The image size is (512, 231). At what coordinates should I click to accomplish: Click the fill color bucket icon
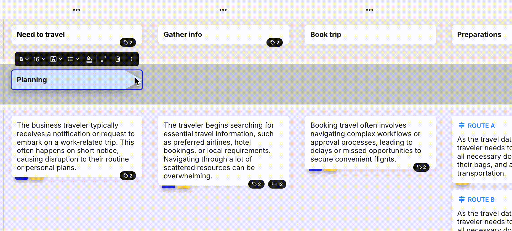(x=89, y=59)
